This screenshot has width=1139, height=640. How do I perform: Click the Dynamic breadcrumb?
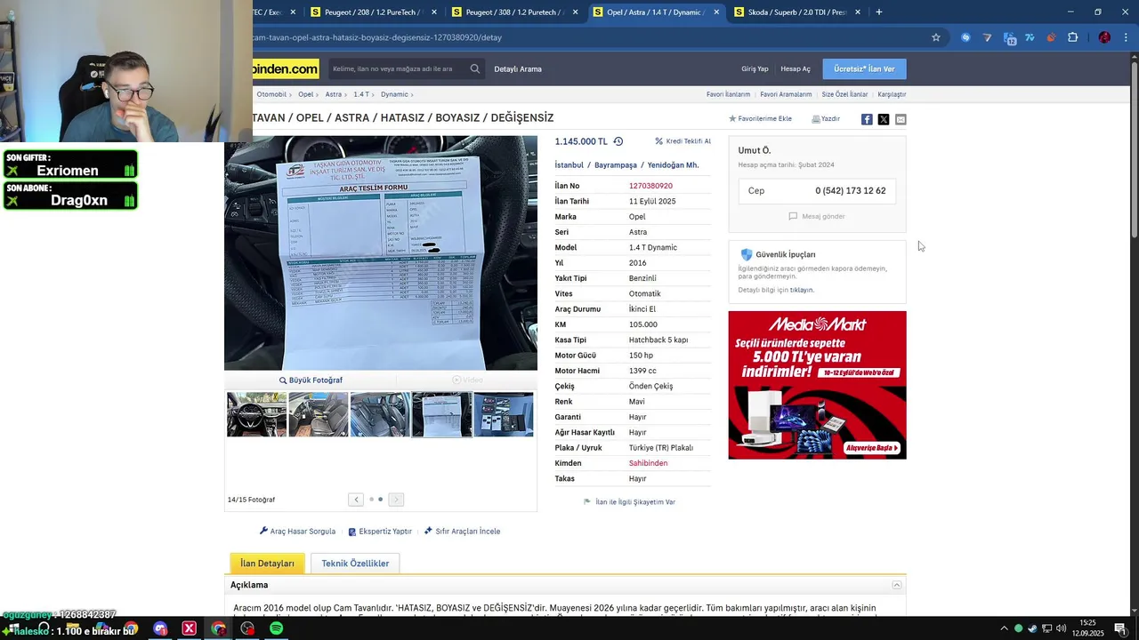pos(394,94)
